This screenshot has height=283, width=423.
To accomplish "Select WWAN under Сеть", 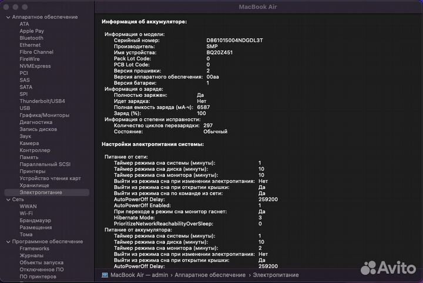I will [x=28, y=207].
